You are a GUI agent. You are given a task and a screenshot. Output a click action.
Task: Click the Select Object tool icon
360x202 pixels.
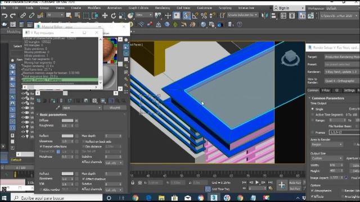69,16
